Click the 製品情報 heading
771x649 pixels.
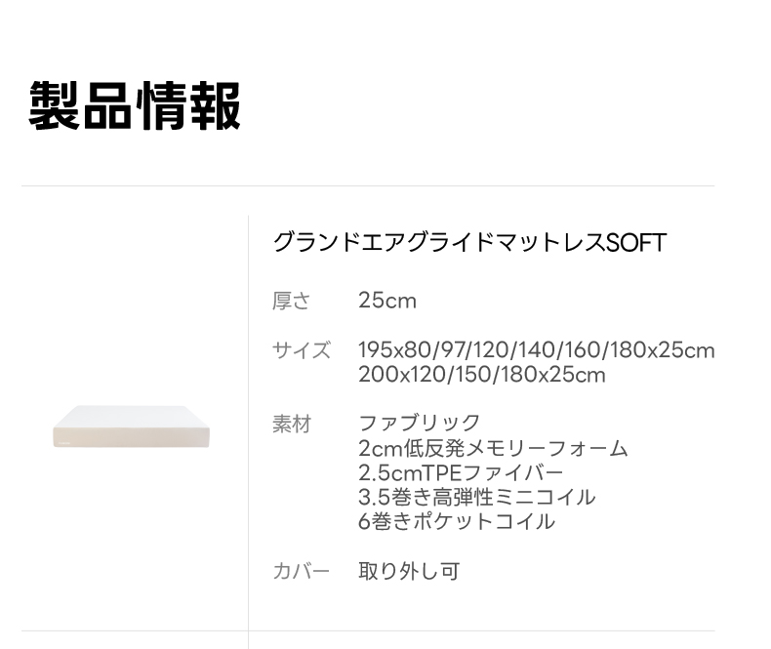click(x=135, y=105)
